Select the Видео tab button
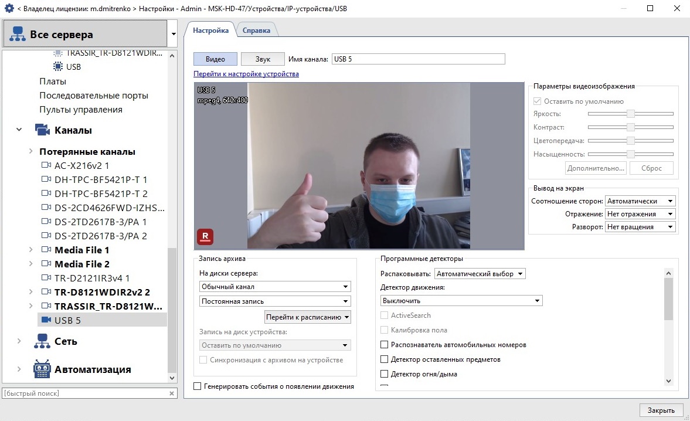690x421 pixels. (x=215, y=59)
